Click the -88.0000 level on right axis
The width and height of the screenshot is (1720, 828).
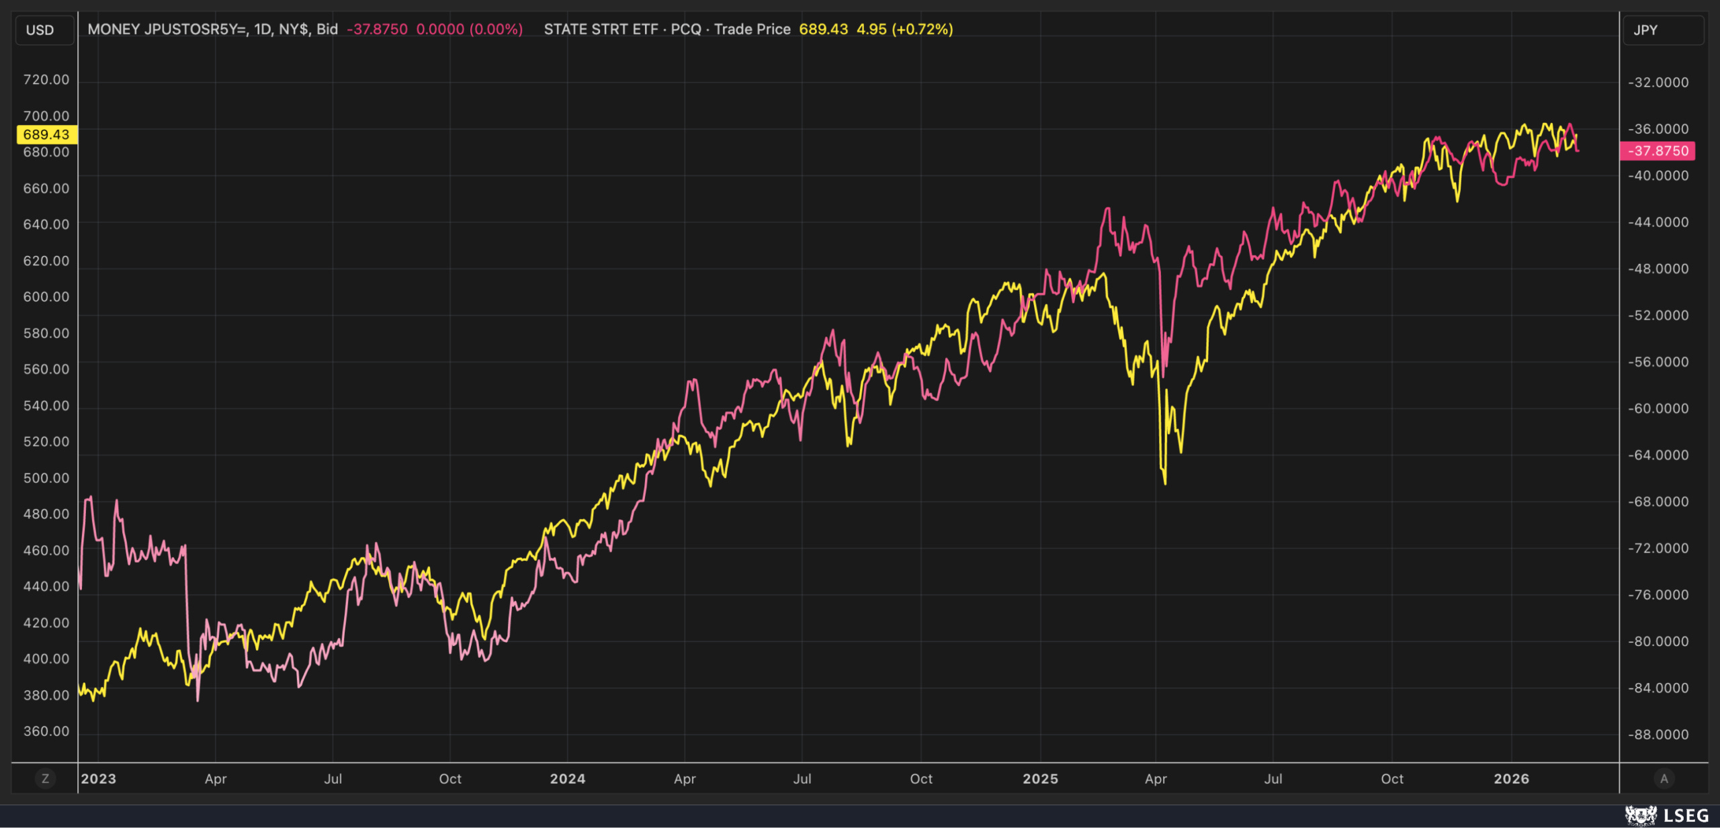coord(1658,735)
